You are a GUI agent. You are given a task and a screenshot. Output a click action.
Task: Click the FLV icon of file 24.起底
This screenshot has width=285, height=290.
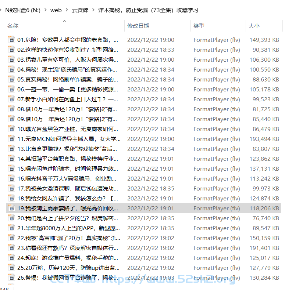coord(11,258)
